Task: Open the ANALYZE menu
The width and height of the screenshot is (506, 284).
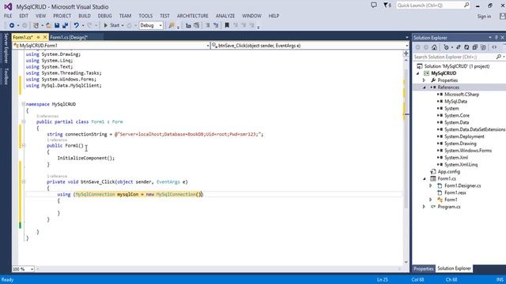Action: pyautogui.click(x=225, y=16)
